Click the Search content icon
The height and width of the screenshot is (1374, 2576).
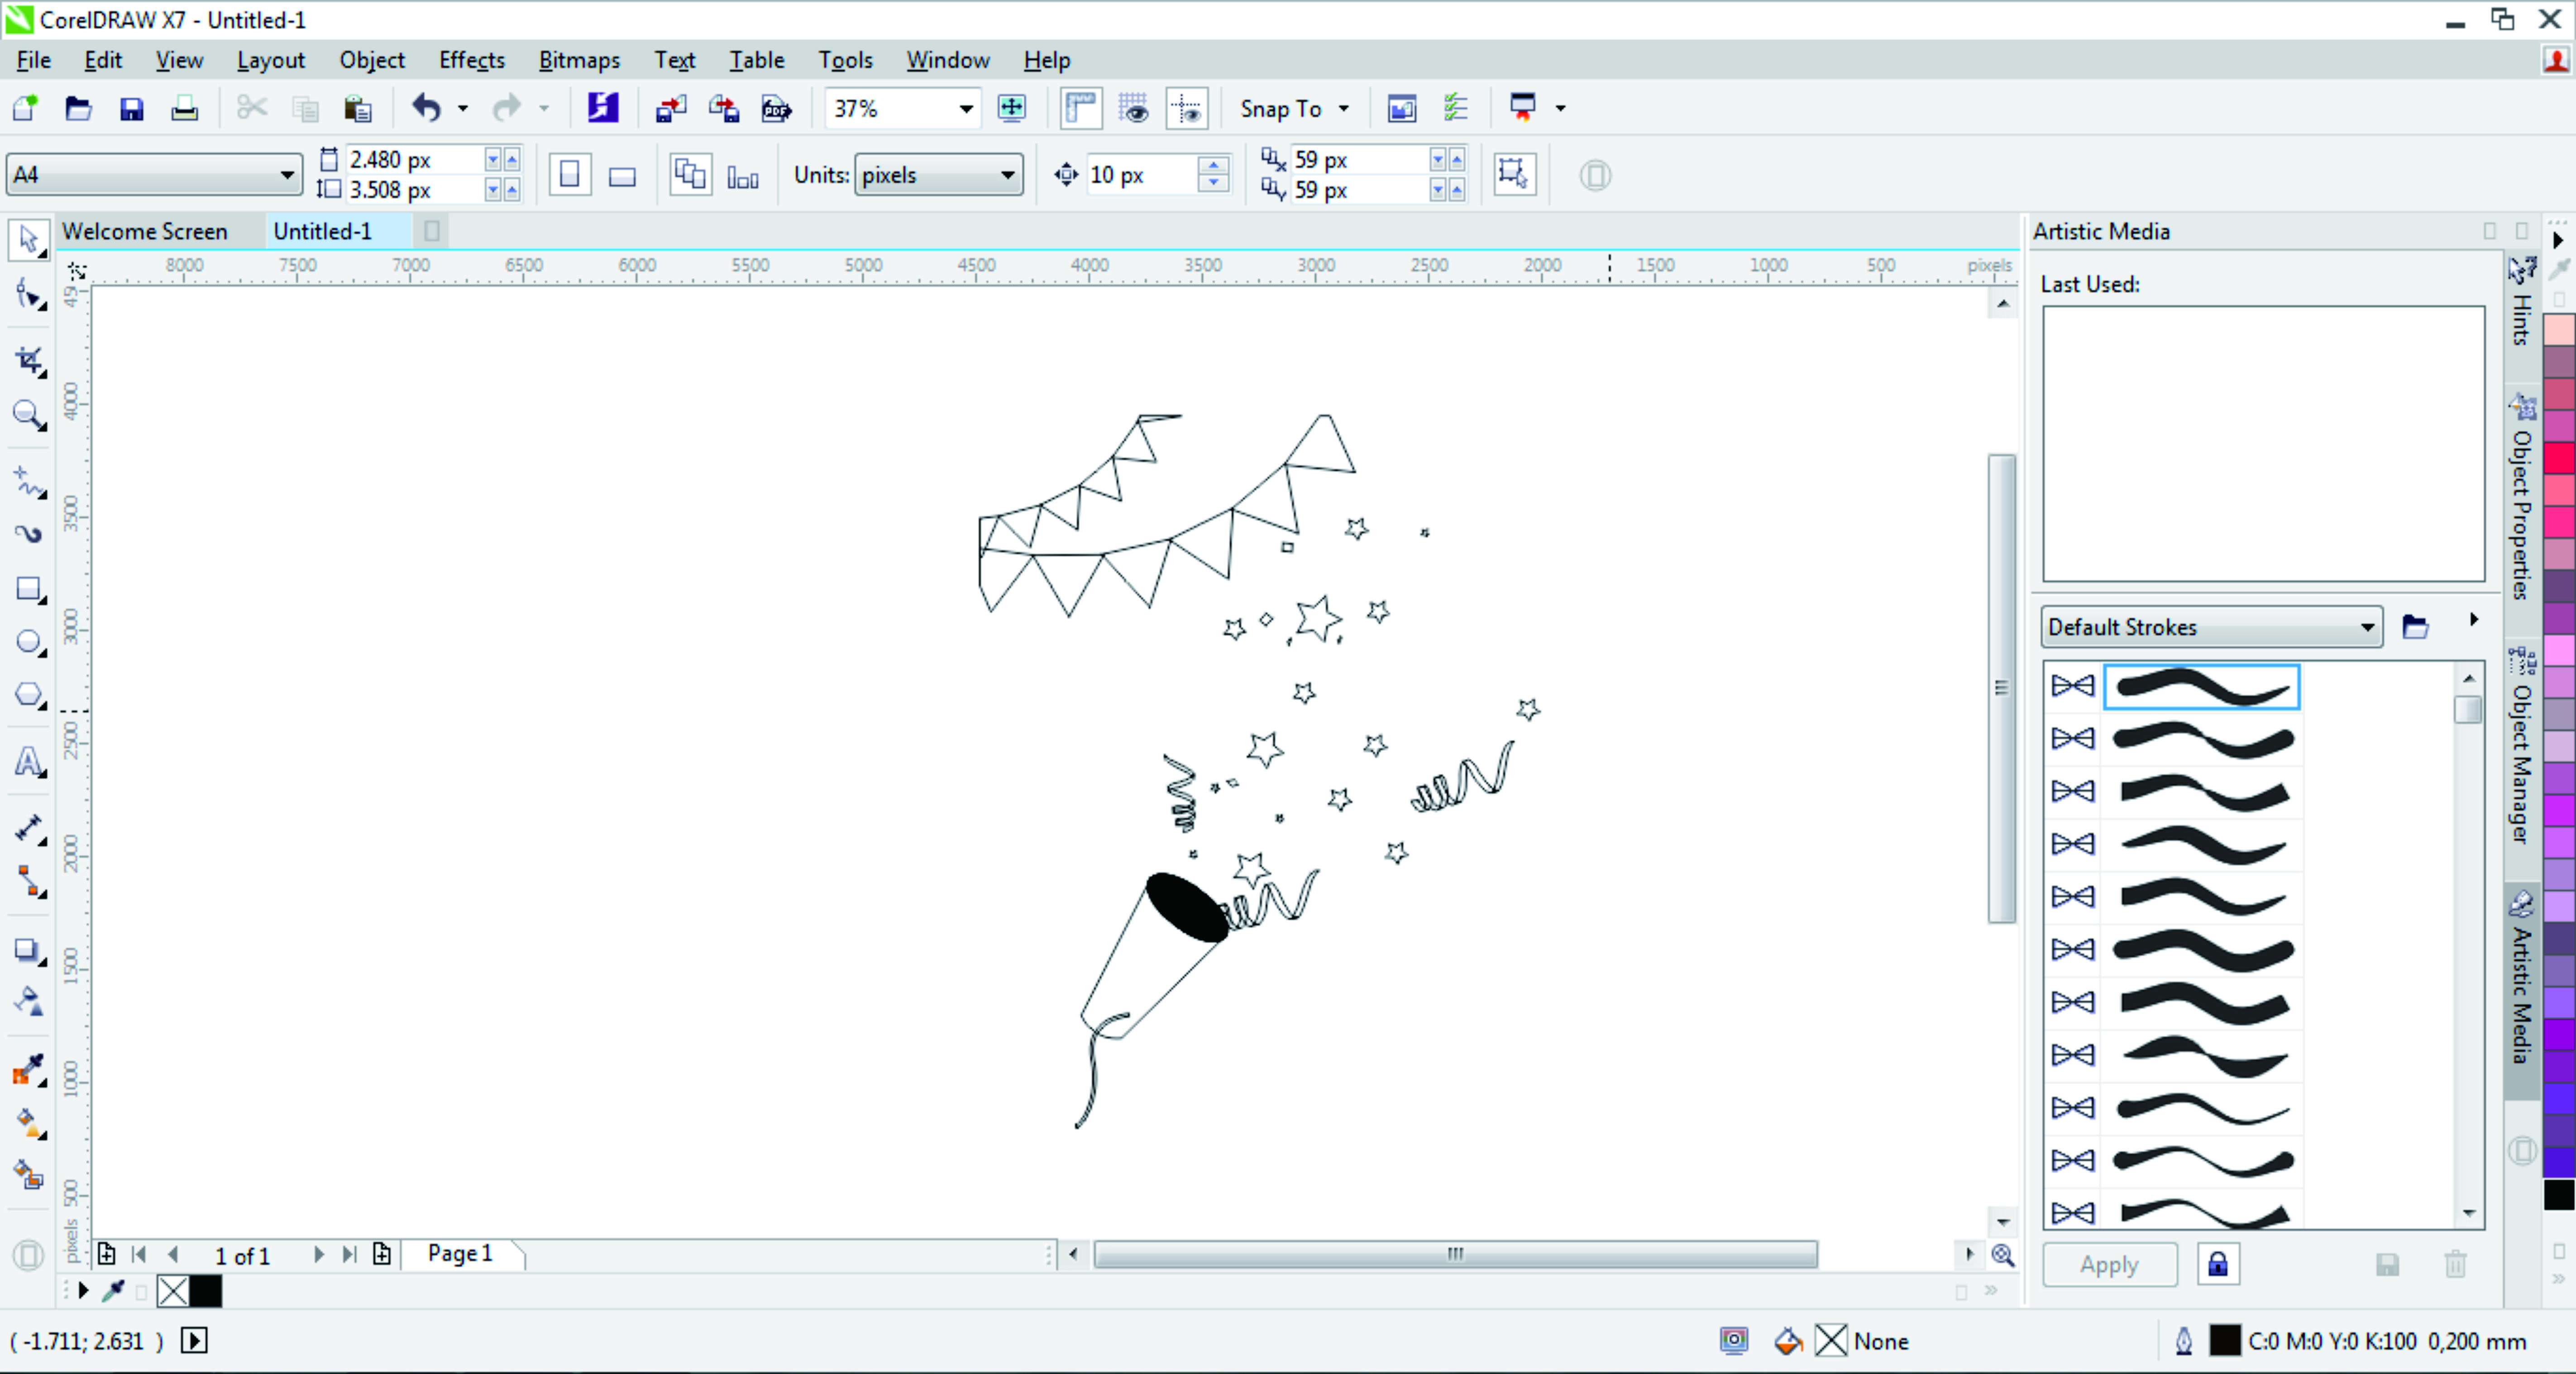[602, 108]
